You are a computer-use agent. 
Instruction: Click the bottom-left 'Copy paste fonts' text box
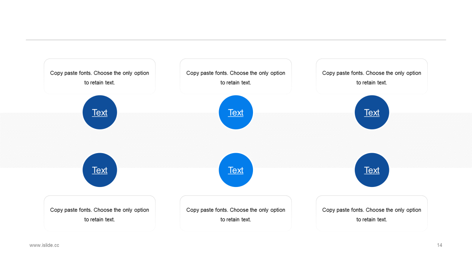(100, 214)
